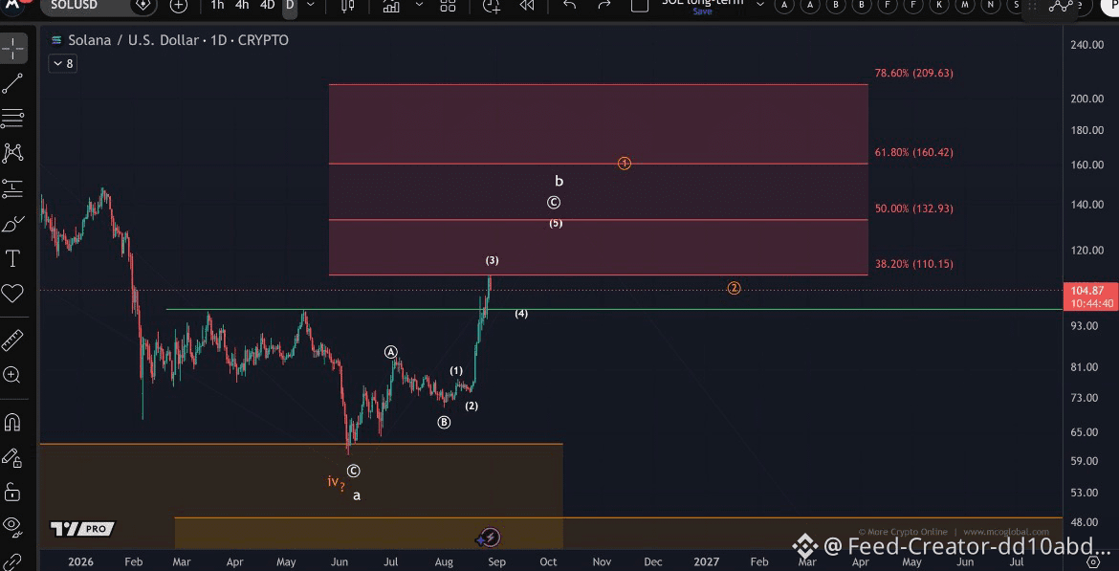Image resolution: width=1119 pixels, height=571 pixels.
Task: Click the Solana / U.S. Dollar title
Action: tap(133, 41)
